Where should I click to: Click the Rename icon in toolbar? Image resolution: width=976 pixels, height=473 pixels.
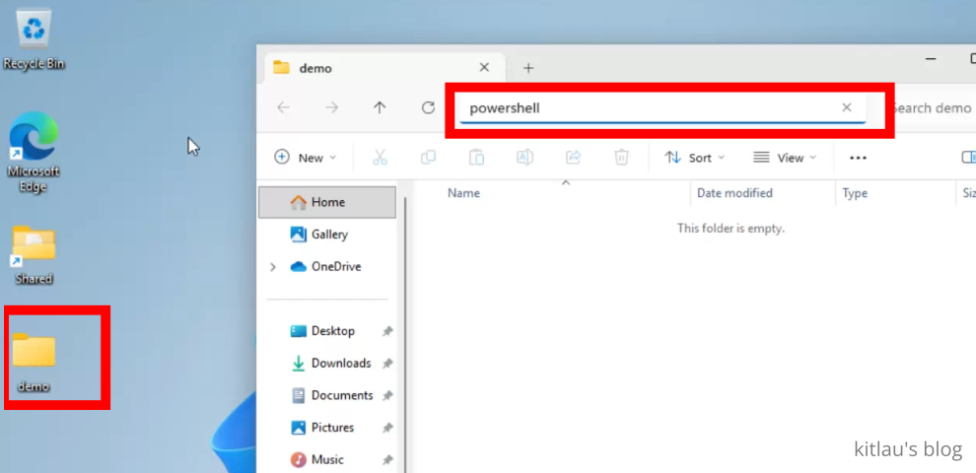tap(524, 158)
